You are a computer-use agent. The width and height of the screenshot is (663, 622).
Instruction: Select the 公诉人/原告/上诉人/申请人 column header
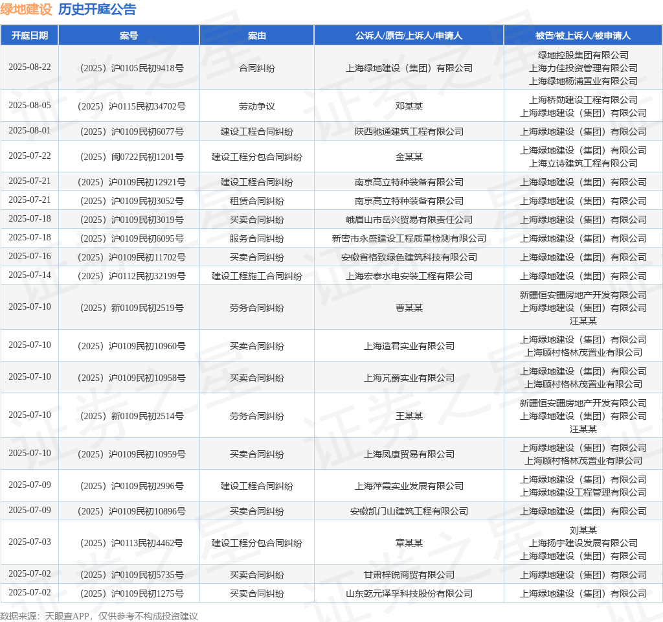pyautogui.click(x=409, y=36)
